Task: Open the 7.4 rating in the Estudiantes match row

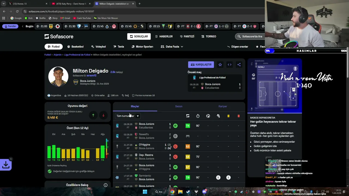Action: click(x=188, y=126)
